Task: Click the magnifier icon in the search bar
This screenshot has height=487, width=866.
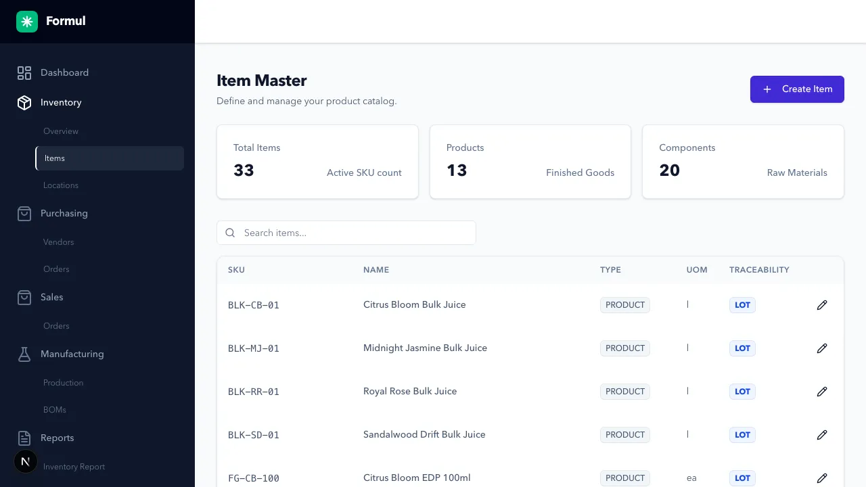Action: point(230,233)
